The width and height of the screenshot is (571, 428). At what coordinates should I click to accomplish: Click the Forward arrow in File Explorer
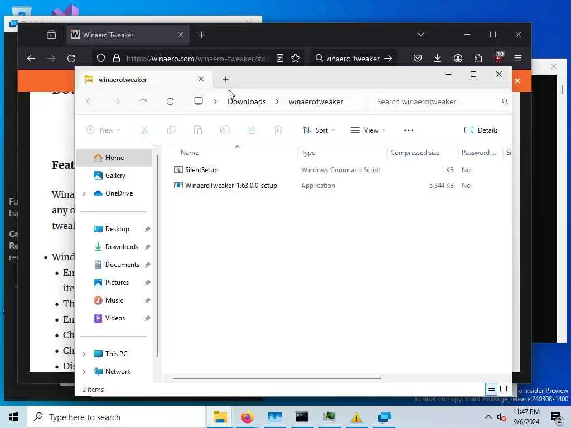pos(117,101)
